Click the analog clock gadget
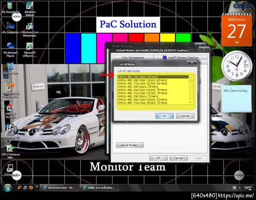 click(x=237, y=66)
